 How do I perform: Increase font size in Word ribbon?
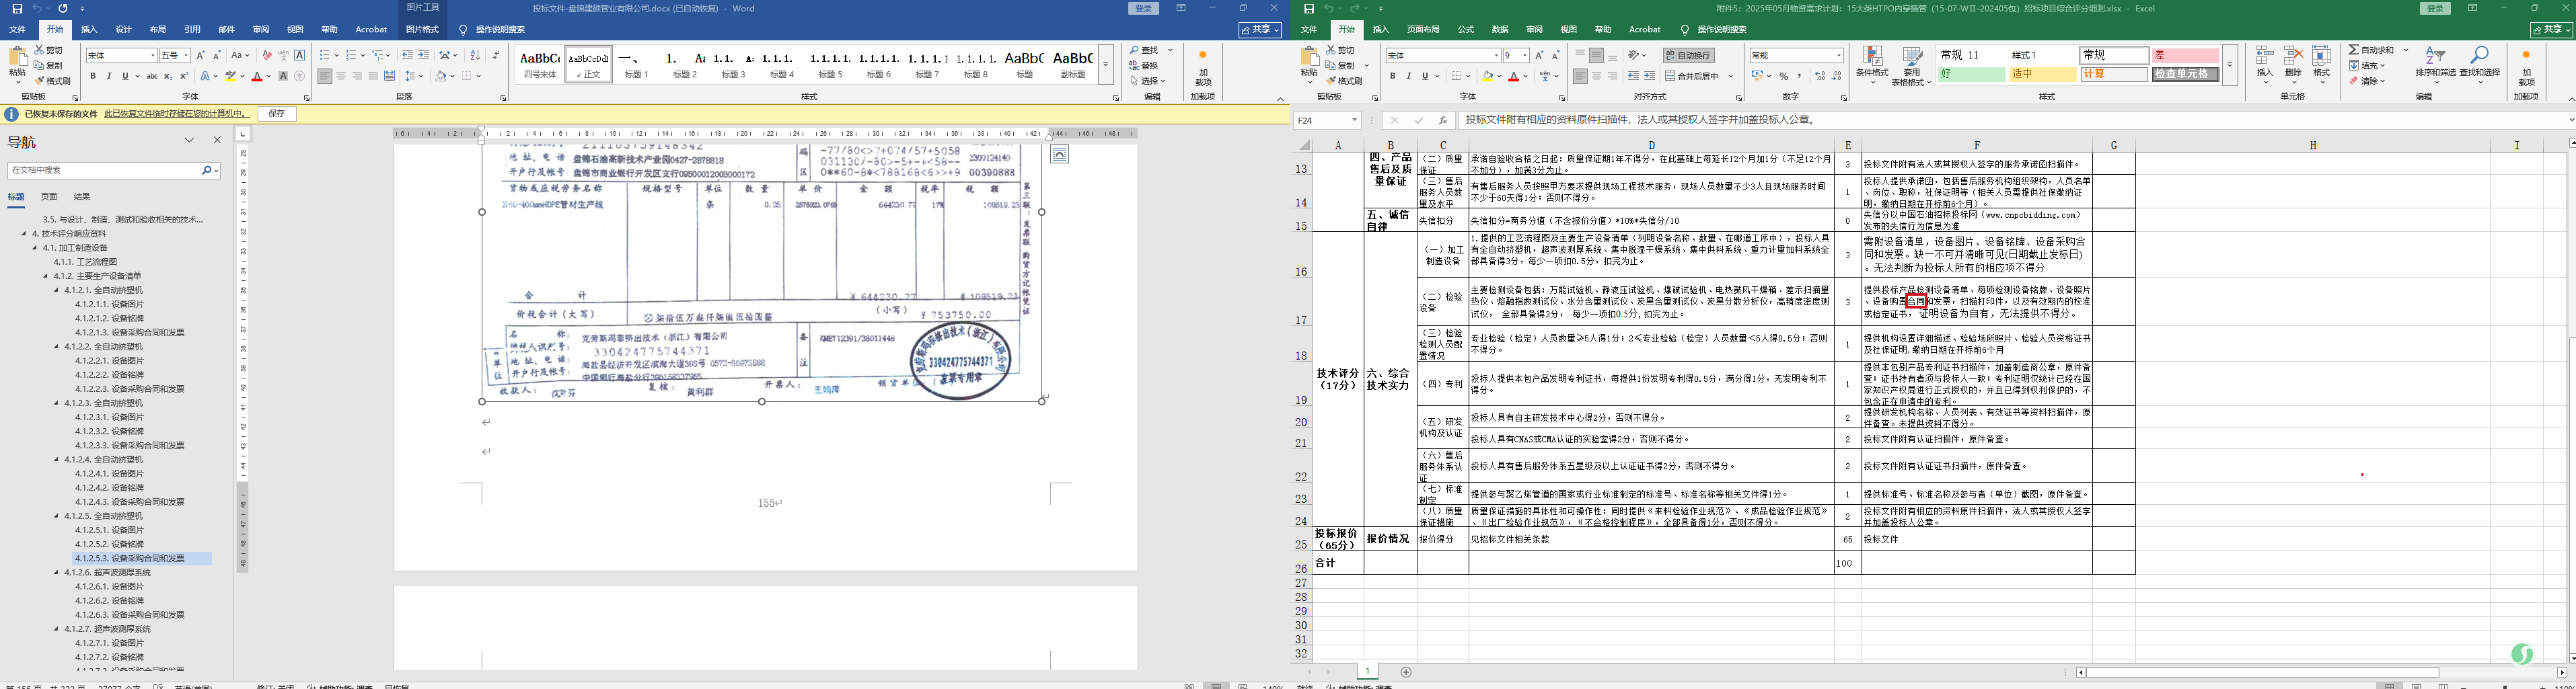coord(201,55)
